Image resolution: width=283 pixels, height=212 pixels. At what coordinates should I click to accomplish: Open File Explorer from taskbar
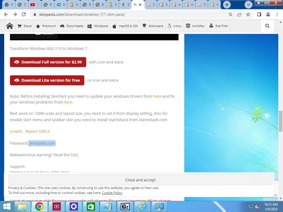click(22, 206)
